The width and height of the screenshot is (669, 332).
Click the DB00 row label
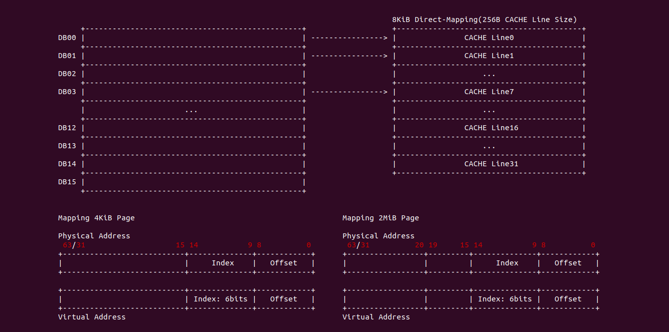[x=67, y=38]
